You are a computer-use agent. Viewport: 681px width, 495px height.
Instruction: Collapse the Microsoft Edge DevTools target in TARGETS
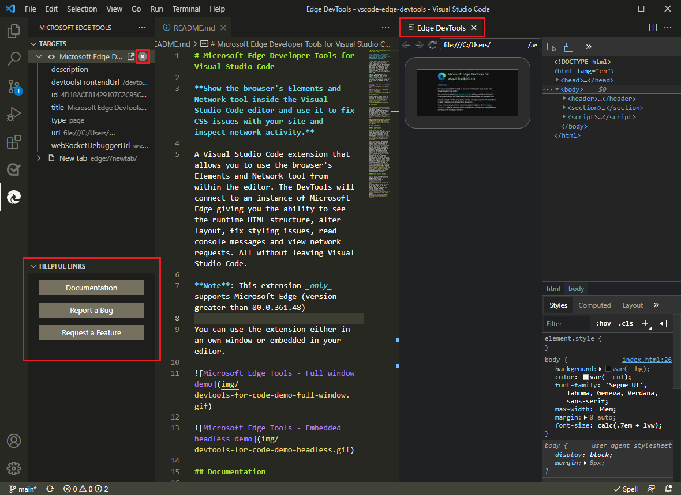[x=38, y=56]
